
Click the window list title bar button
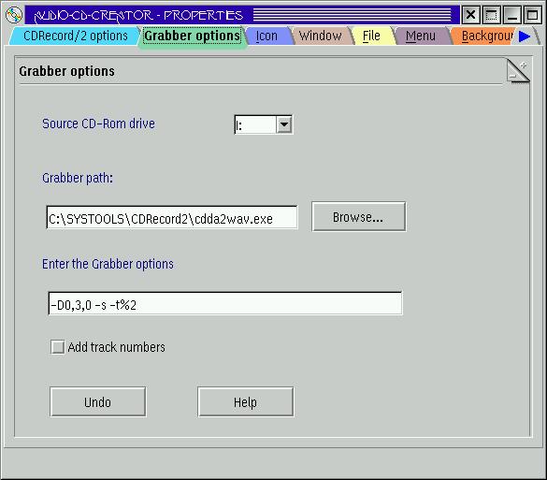[x=492, y=15]
